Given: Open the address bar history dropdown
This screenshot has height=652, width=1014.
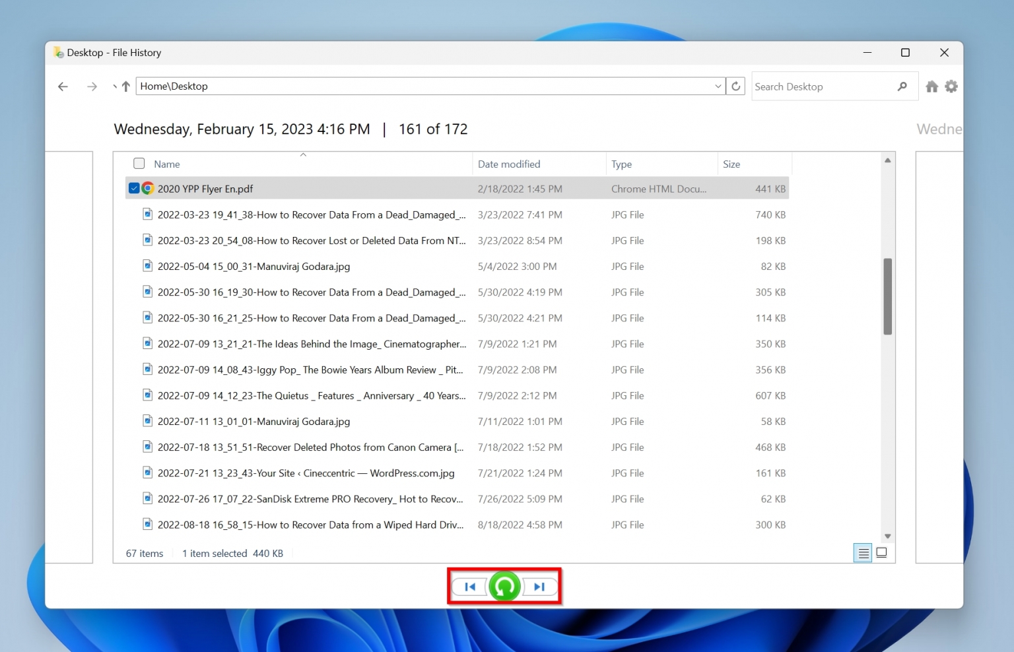Looking at the screenshot, I should [718, 86].
